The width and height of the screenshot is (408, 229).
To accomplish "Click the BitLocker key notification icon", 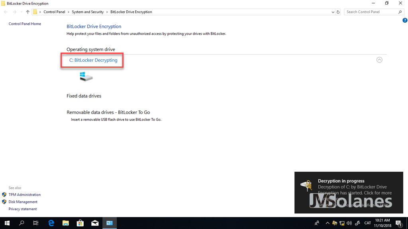I will [306, 185].
